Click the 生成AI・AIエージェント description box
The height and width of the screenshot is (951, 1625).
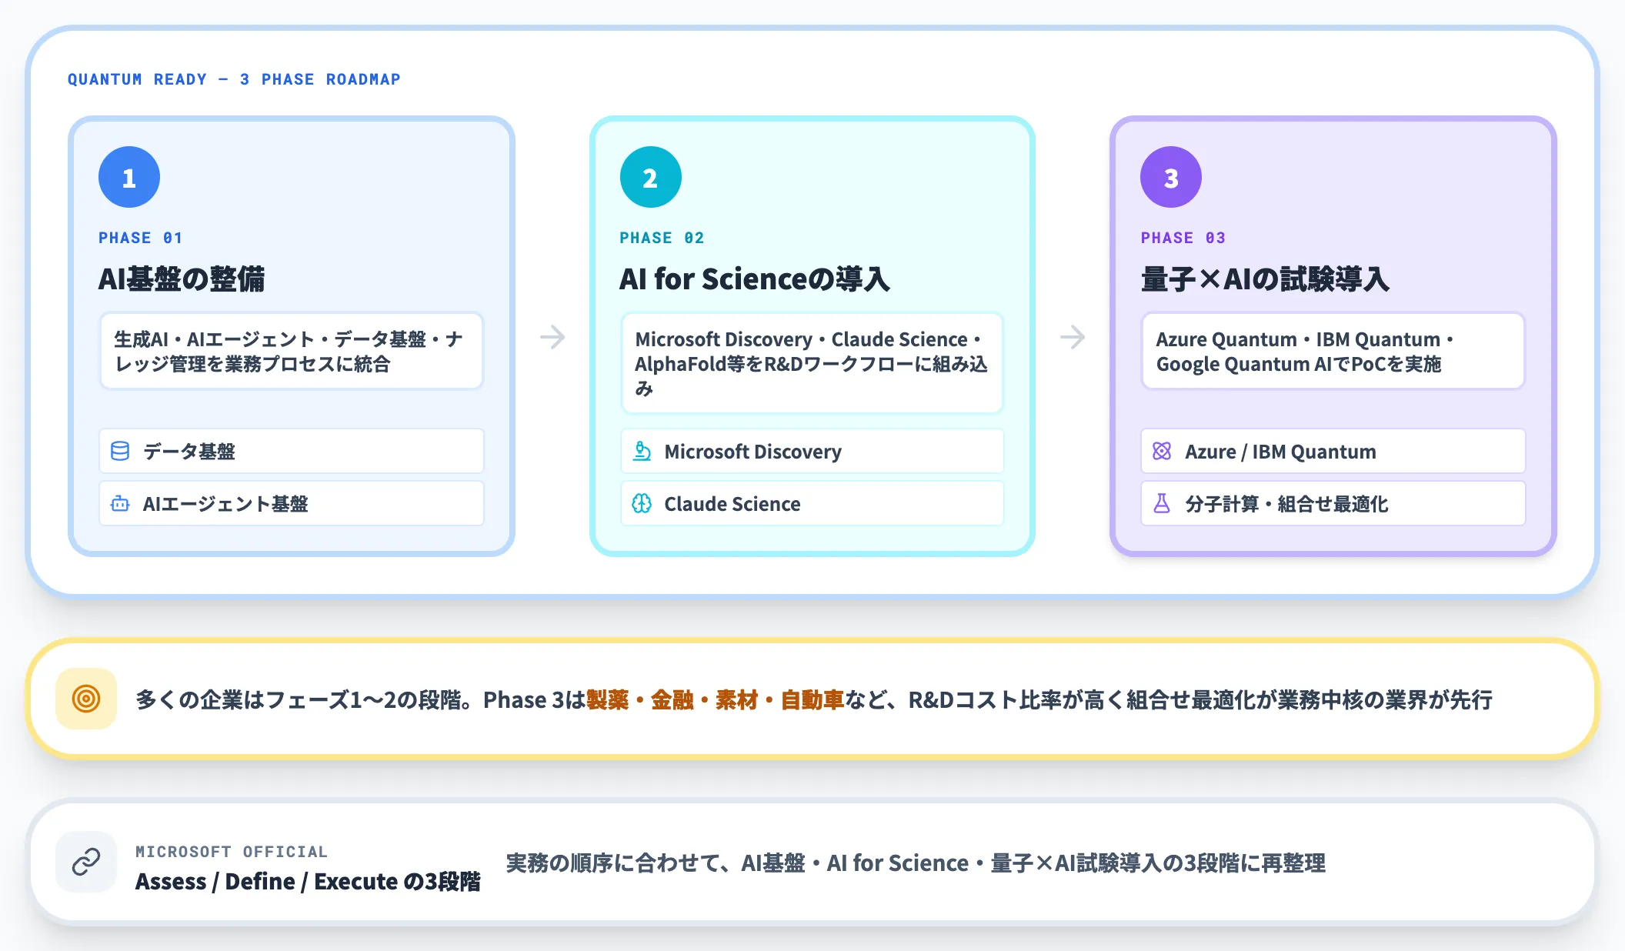(292, 351)
